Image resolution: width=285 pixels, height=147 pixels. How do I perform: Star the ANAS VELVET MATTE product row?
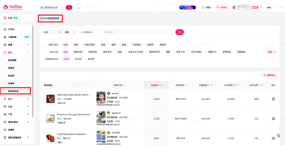pyautogui.click(x=273, y=99)
